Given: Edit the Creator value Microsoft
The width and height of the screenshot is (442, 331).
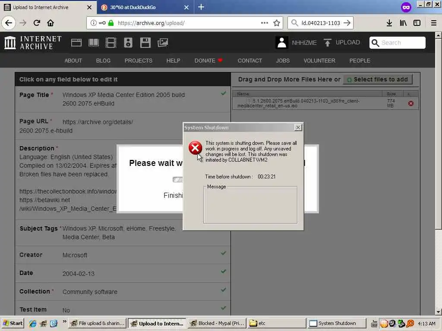Looking at the screenshot, I should click(75, 255).
